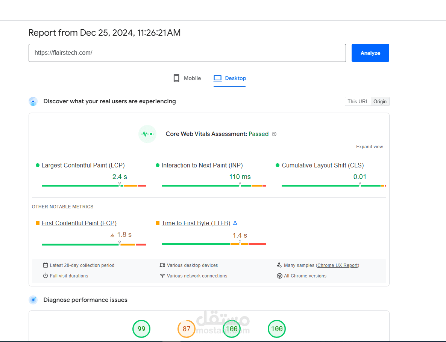446x342 pixels.
Task: Click the desktop laptop icon
Action: 218,78
